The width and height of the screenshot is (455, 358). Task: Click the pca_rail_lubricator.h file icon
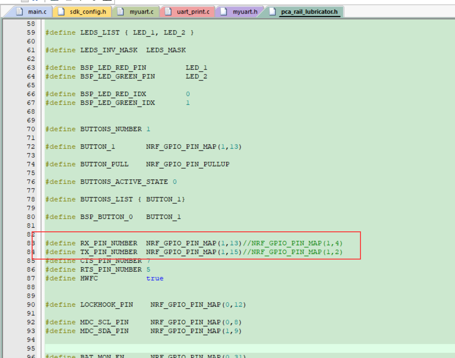click(x=272, y=12)
